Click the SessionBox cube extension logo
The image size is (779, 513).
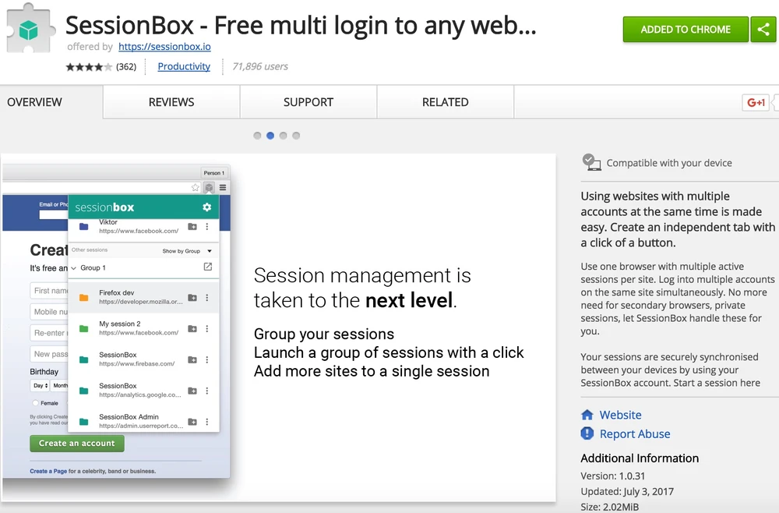[29, 30]
